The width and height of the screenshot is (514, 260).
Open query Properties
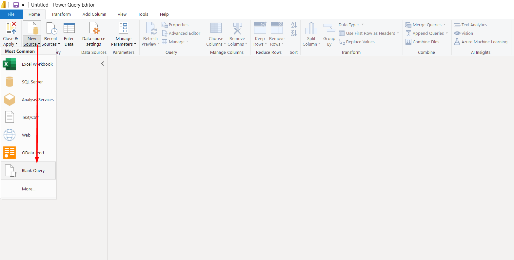point(175,25)
